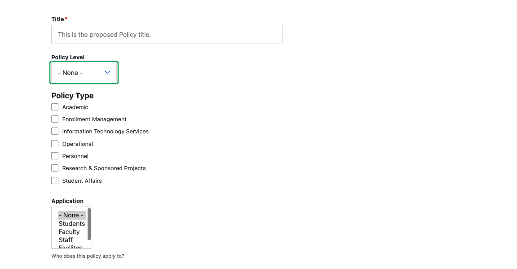This screenshot has height=269, width=517.
Task: Click the Operational option label
Action: (78, 144)
